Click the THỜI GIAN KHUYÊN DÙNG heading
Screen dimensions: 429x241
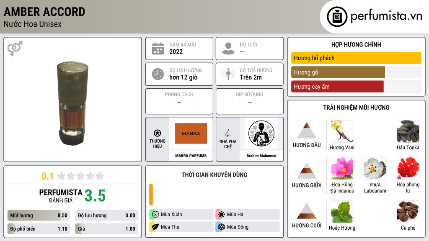click(214, 174)
